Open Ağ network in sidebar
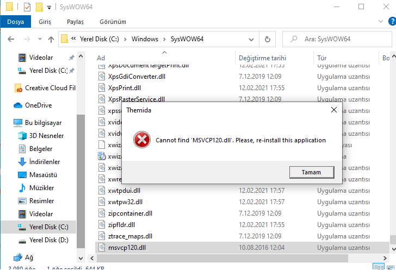The image size is (396, 277). coord(23,257)
